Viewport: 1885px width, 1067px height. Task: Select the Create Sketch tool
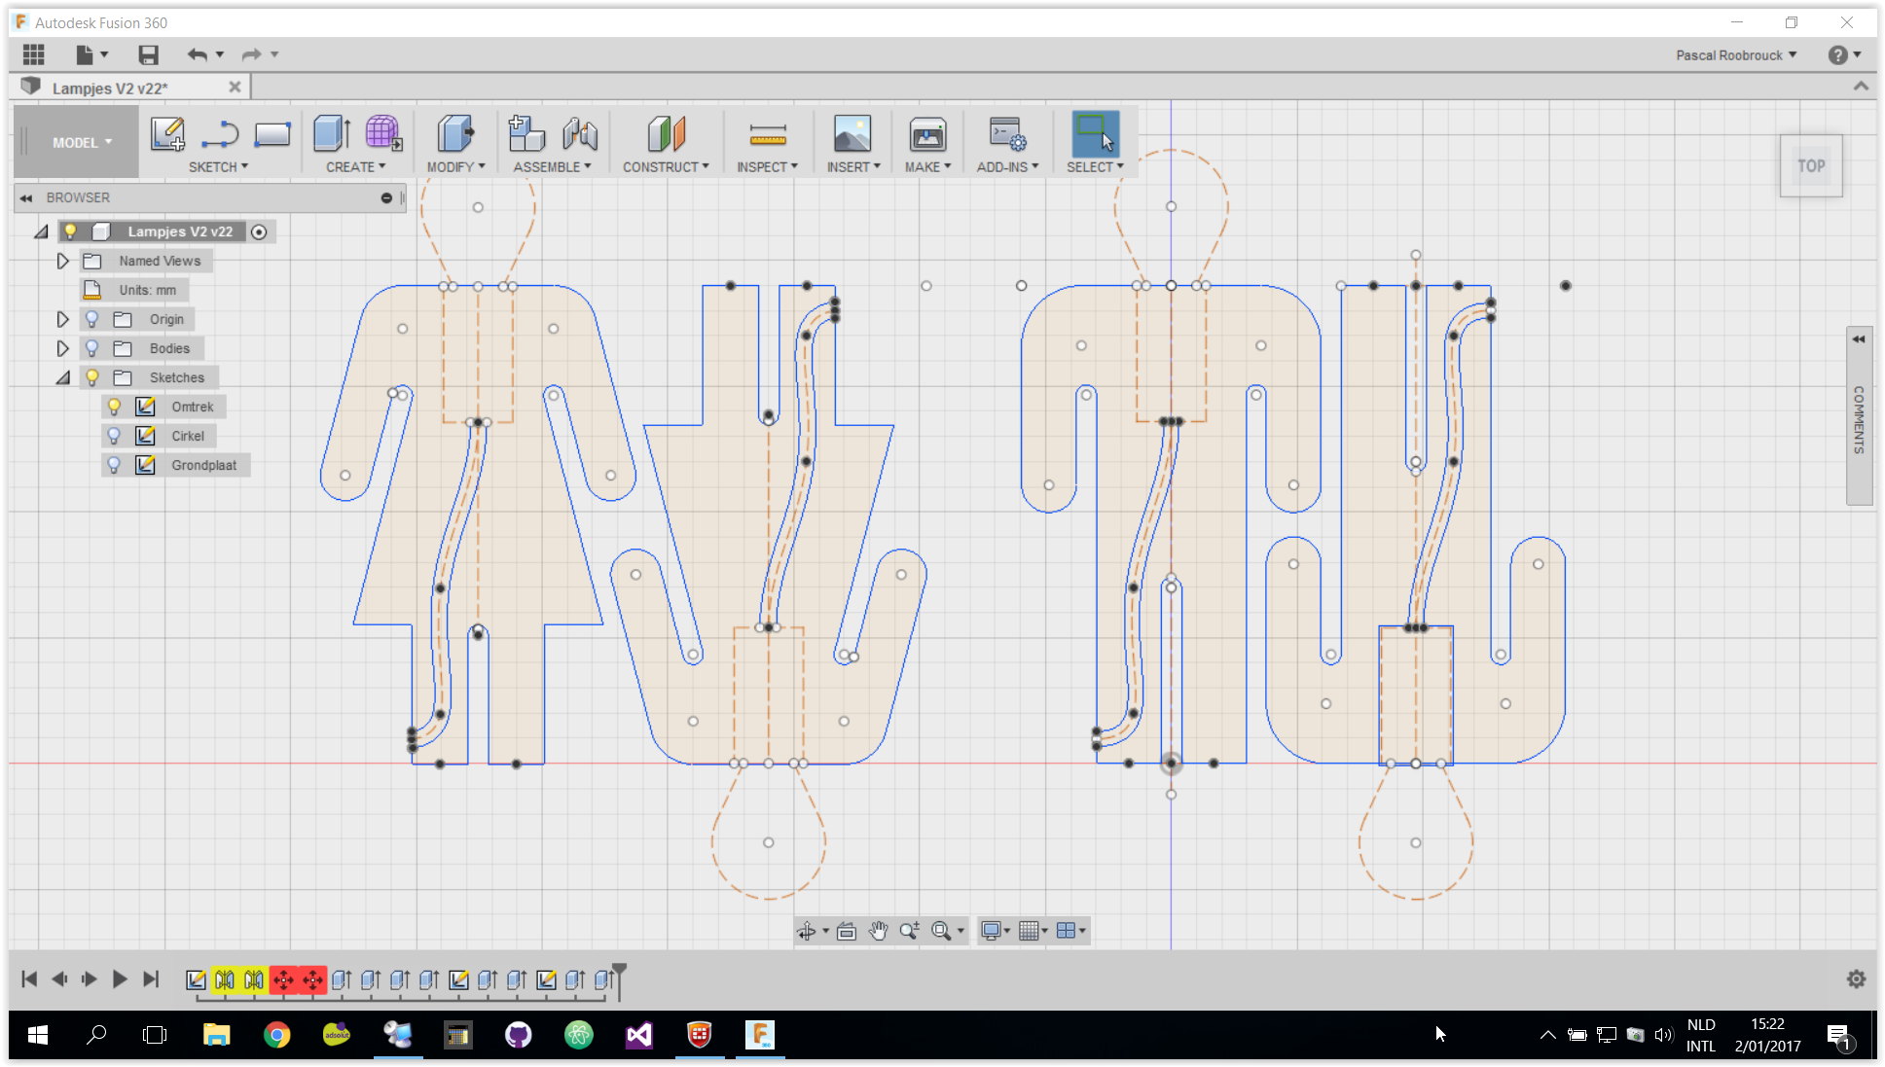[x=167, y=134]
